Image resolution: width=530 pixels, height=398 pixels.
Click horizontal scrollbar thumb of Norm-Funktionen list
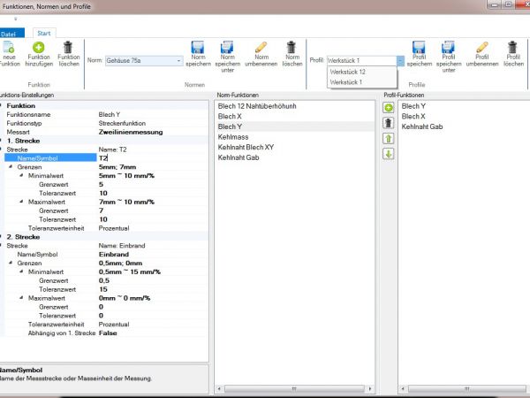294,388
